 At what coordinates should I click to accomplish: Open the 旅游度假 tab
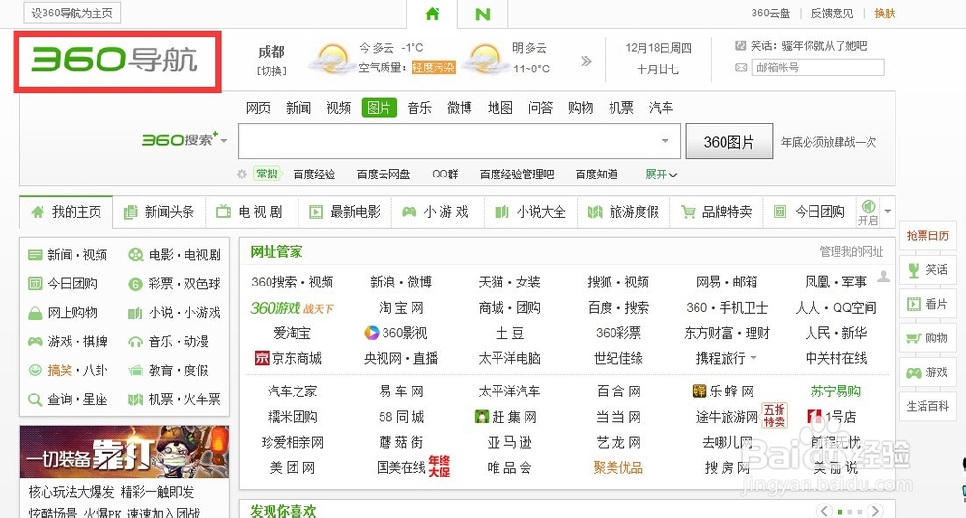[x=623, y=212]
